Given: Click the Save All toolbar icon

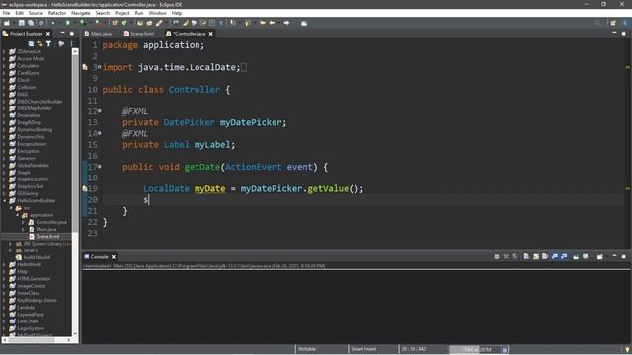Looking at the screenshot, I should point(31,23).
